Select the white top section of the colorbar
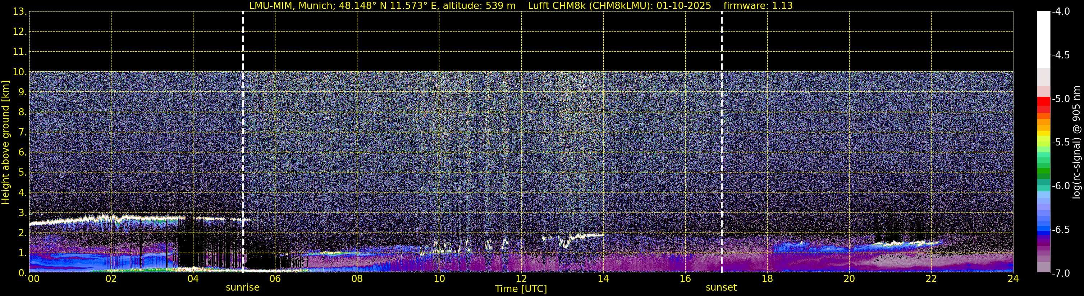Image resolution: width=1084 pixels, height=296 pixels. [x=1044, y=40]
